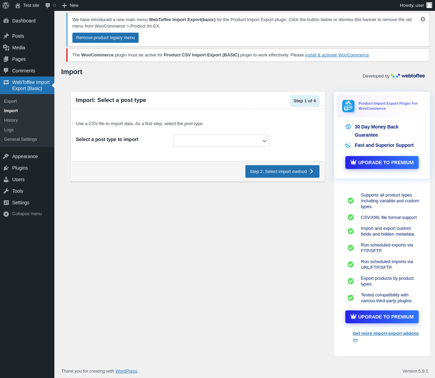Proceed to Step 2: Select import method
Image resolution: width=435 pixels, height=378 pixels.
point(282,171)
